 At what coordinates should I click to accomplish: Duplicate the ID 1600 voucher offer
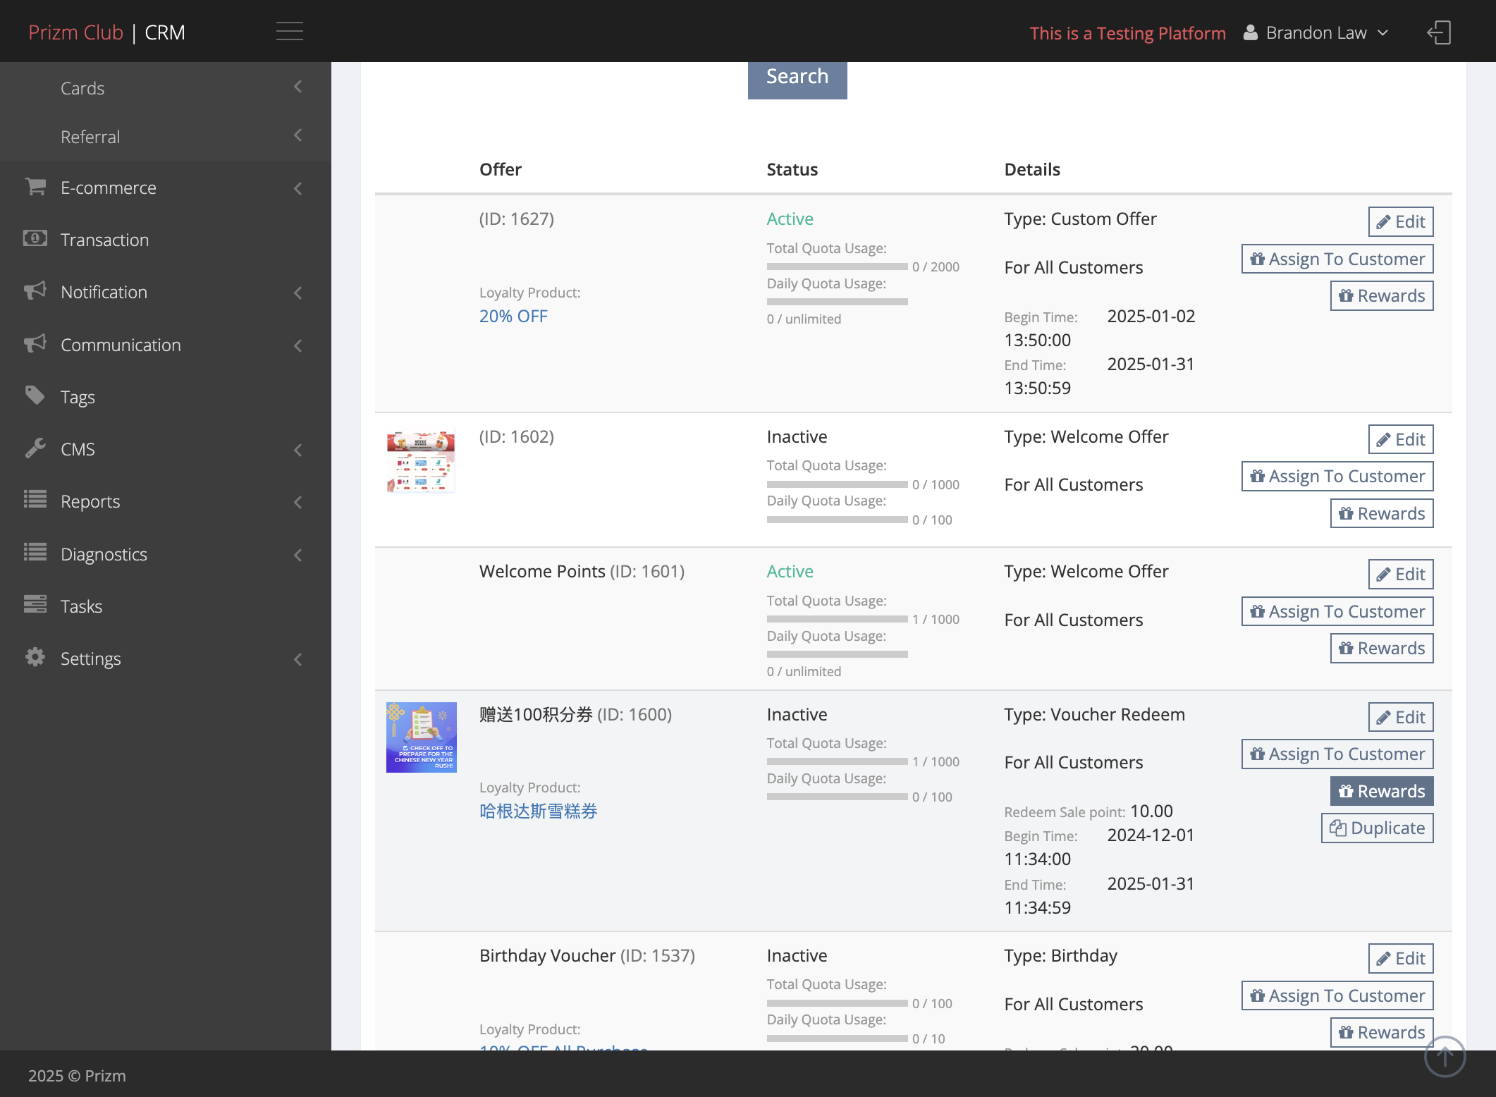(x=1377, y=828)
